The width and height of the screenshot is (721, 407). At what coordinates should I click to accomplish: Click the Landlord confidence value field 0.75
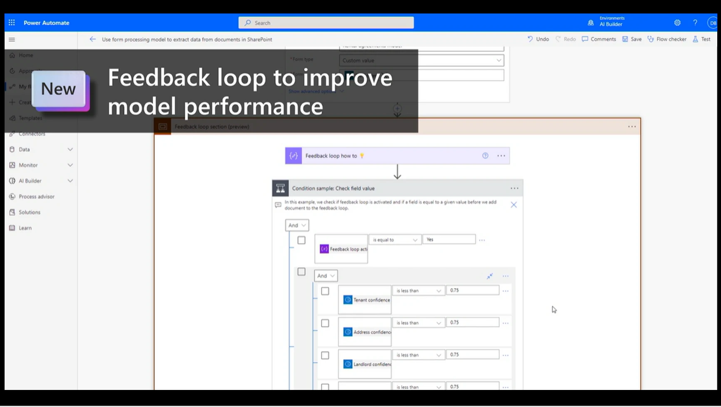click(472, 355)
